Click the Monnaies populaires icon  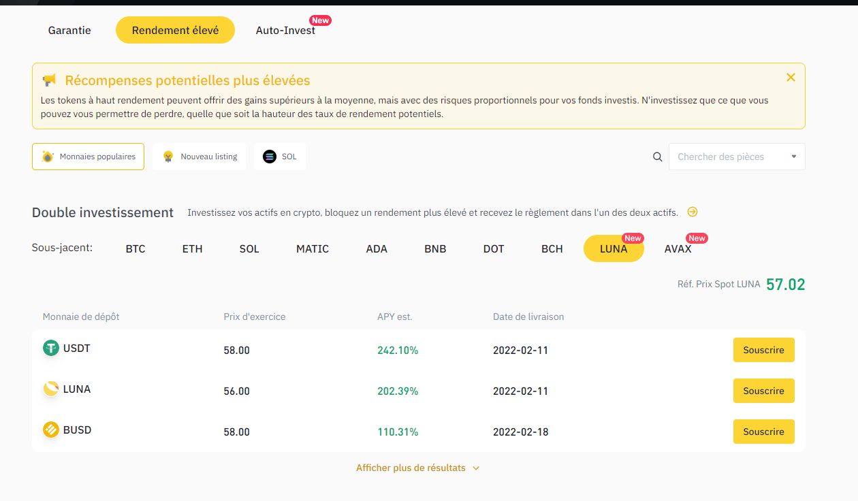point(48,157)
